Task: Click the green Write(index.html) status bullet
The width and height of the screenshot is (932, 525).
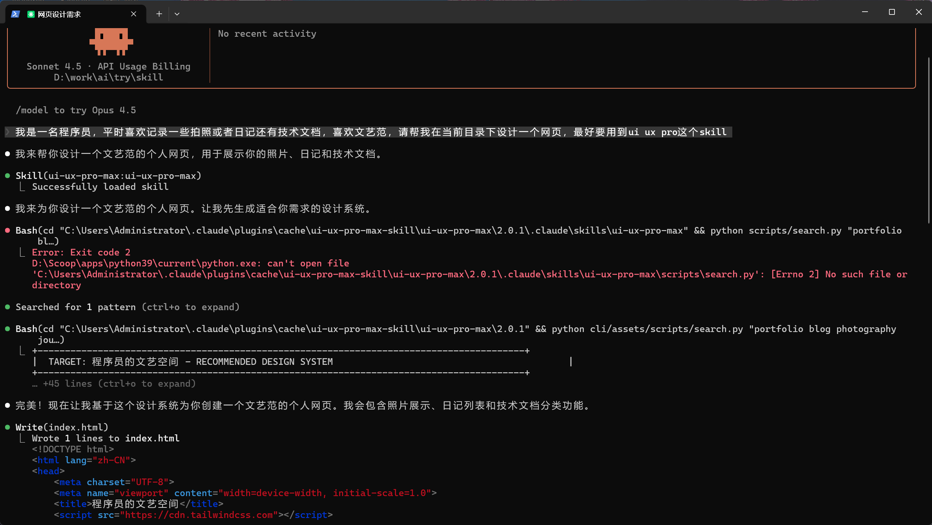Action: coord(7,427)
